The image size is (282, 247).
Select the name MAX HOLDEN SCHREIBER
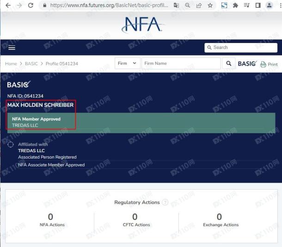(x=41, y=105)
